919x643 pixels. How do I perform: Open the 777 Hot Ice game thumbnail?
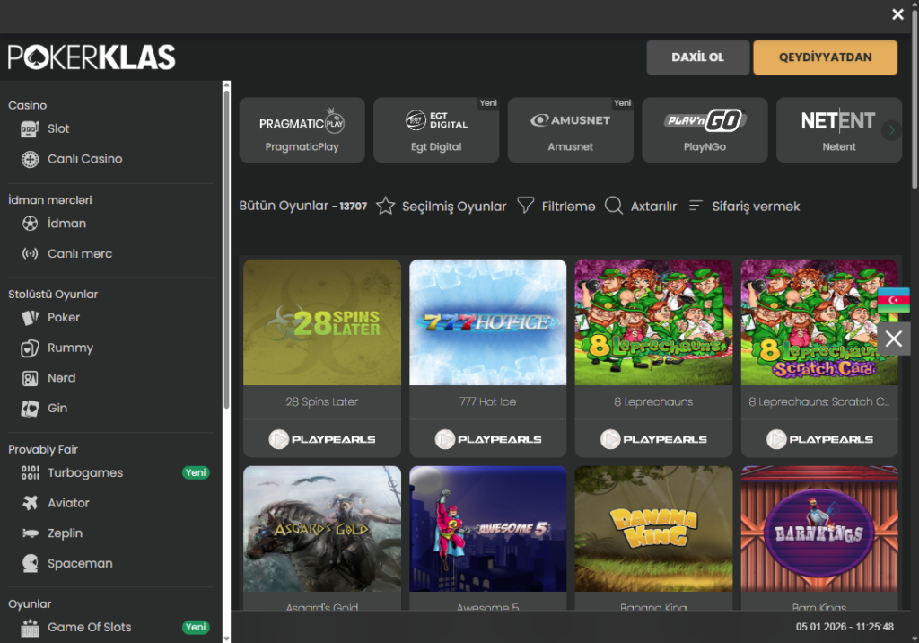pyautogui.click(x=487, y=322)
